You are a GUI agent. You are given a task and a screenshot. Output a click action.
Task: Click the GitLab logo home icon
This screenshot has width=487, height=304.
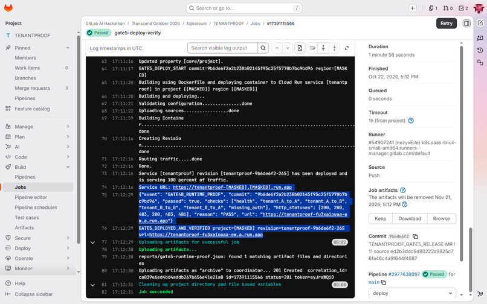pos(8,8)
